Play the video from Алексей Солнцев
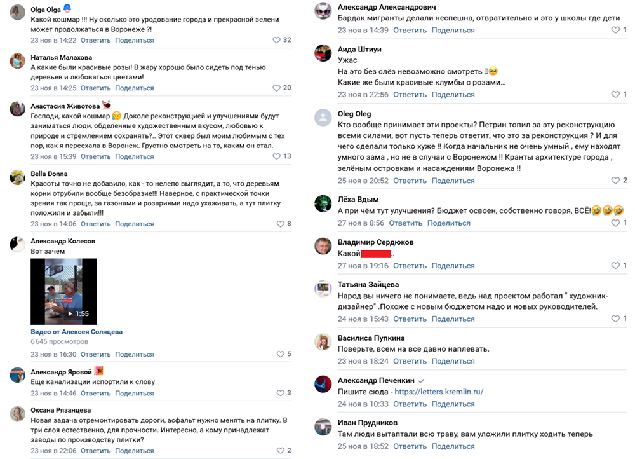Image resolution: width=635 pixels, height=459 pixels. 63,292
